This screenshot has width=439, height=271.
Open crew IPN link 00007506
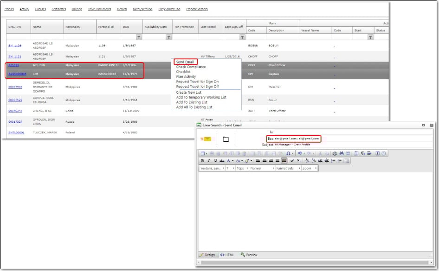[x=15, y=87]
